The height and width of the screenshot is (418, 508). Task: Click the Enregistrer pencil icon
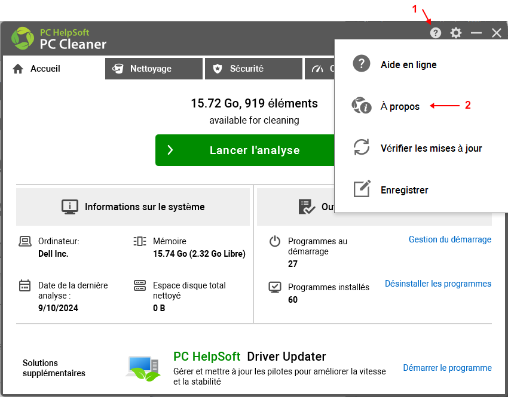pos(362,189)
